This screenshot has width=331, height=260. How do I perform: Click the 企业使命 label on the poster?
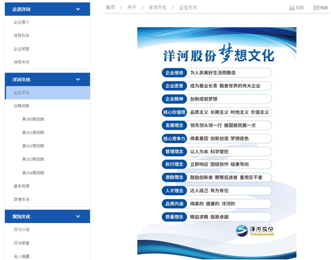(174, 73)
